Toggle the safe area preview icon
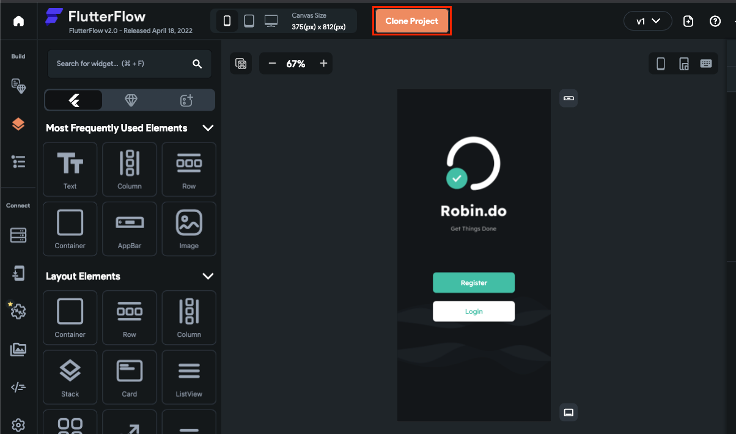Viewport: 736px width, 434px height. tap(684, 64)
